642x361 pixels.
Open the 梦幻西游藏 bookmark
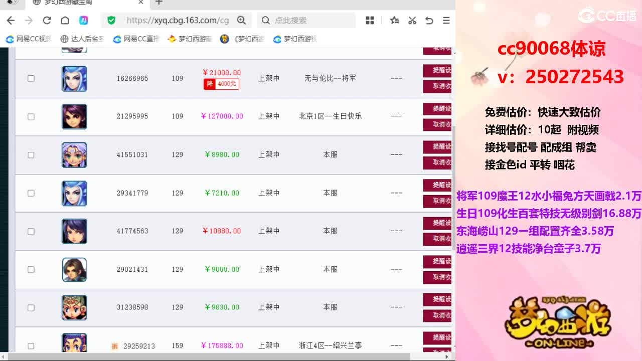coord(190,39)
